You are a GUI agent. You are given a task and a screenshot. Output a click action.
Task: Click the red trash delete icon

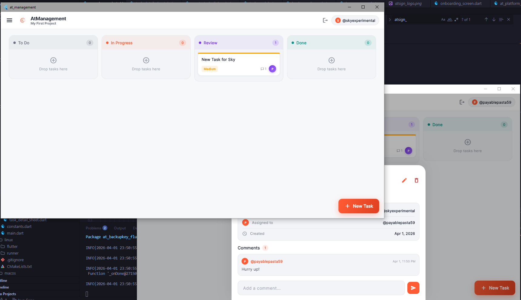(416, 181)
